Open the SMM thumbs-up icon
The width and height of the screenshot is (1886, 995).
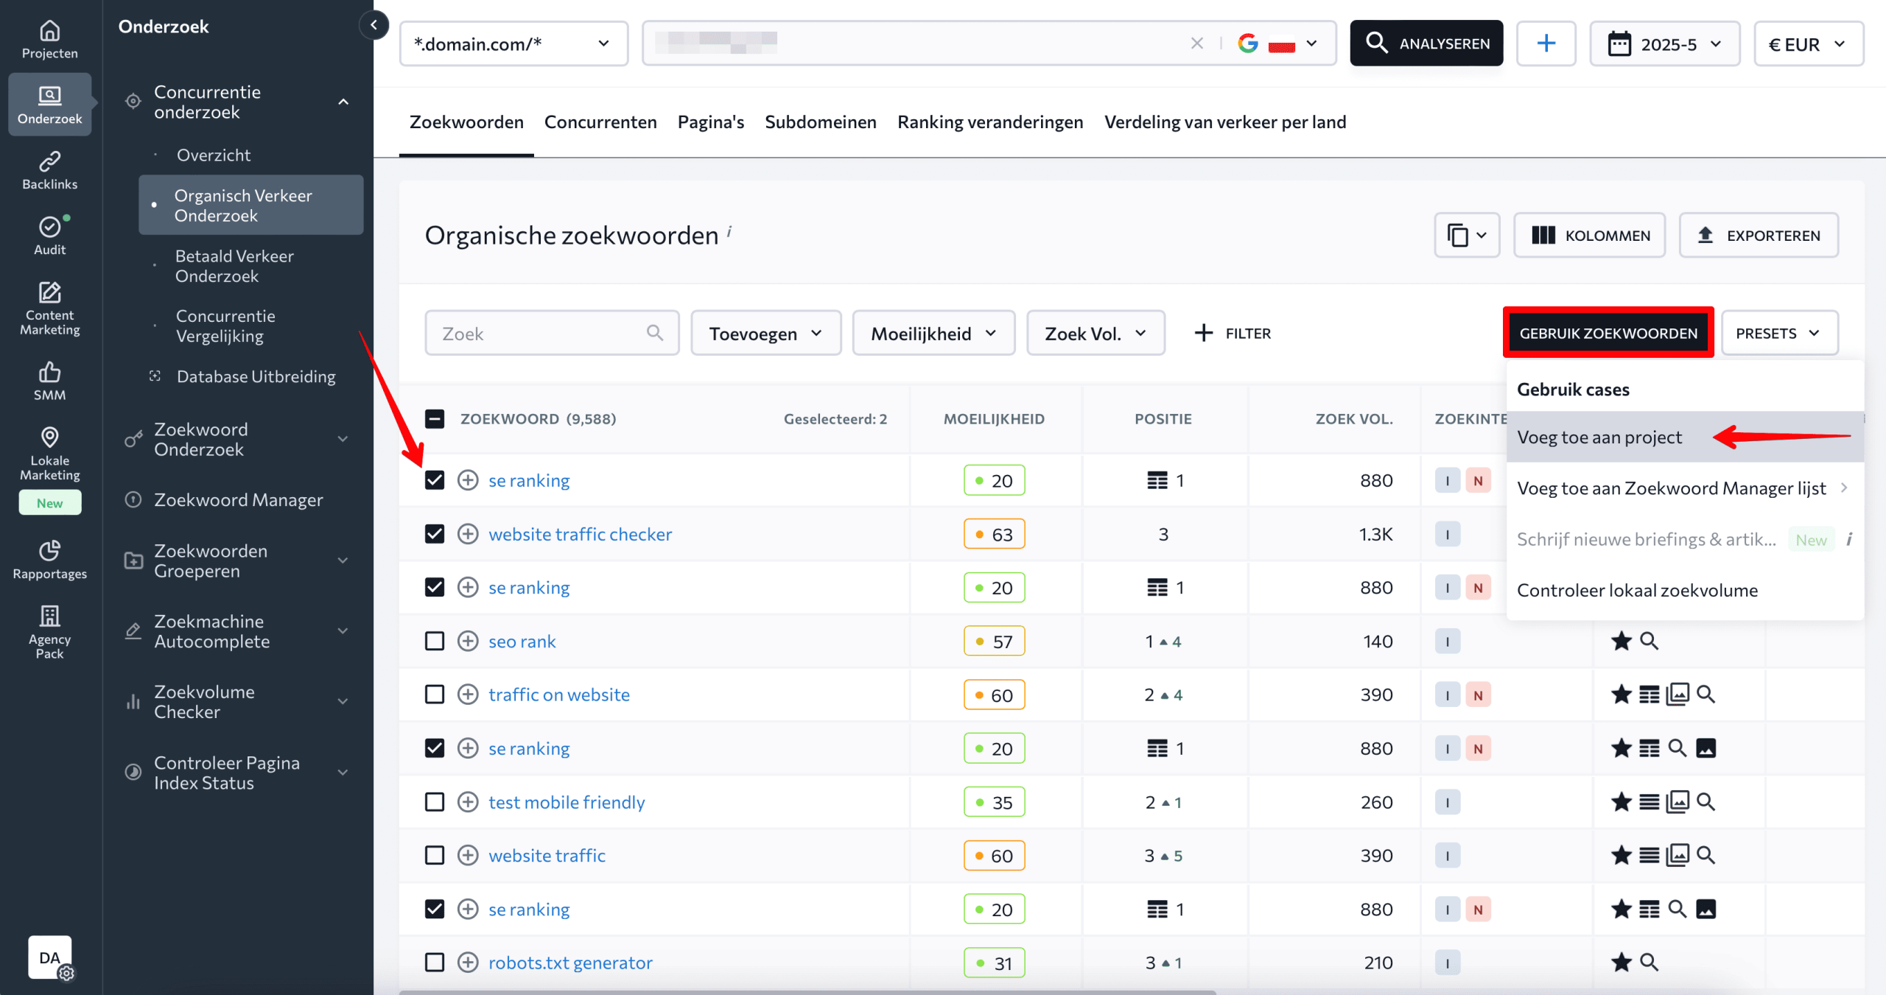point(49,372)
